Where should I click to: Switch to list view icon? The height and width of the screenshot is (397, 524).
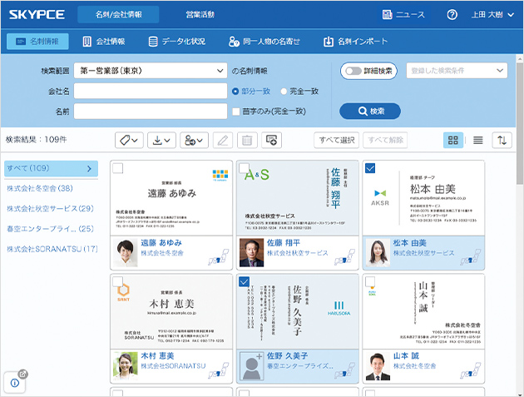pos(478,140)
